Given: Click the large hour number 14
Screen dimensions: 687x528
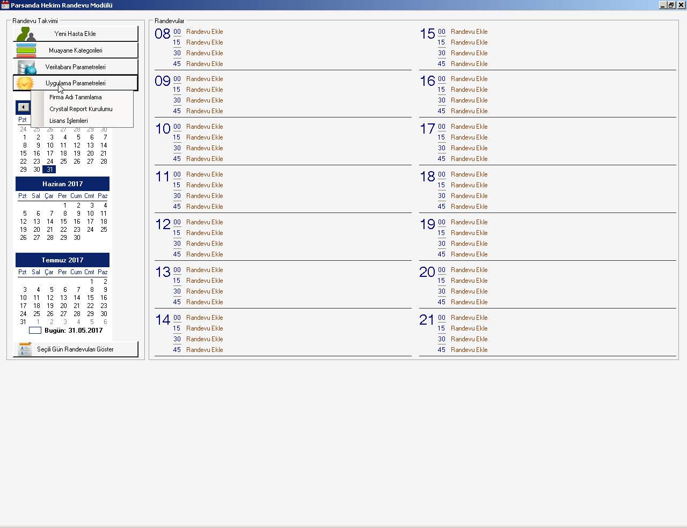Looking at the screenshot, I should pyautogui.click(x=163, y=320).
